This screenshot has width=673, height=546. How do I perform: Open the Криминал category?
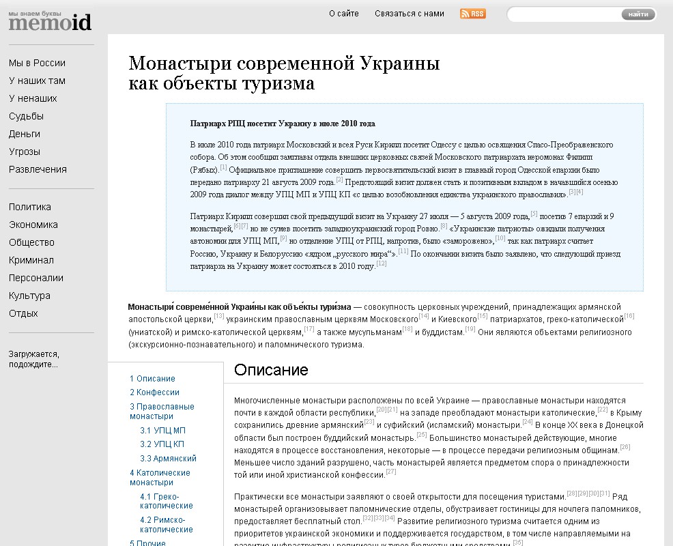click(x=31, y=260)
